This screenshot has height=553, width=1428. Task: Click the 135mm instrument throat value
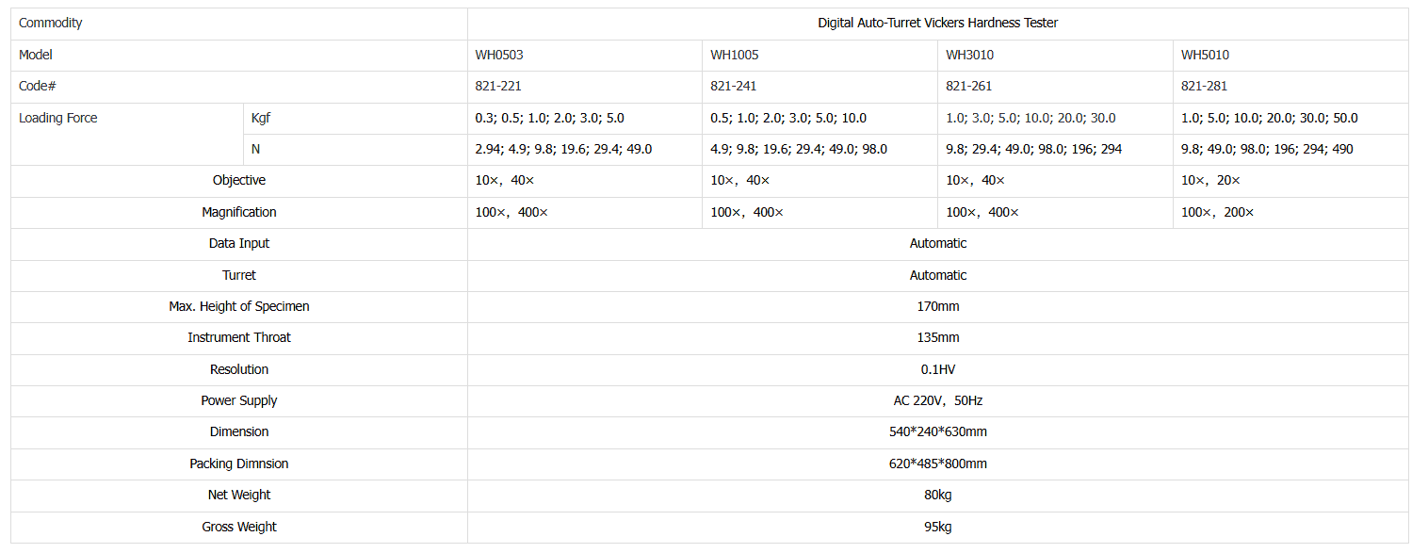coord(937,338)
